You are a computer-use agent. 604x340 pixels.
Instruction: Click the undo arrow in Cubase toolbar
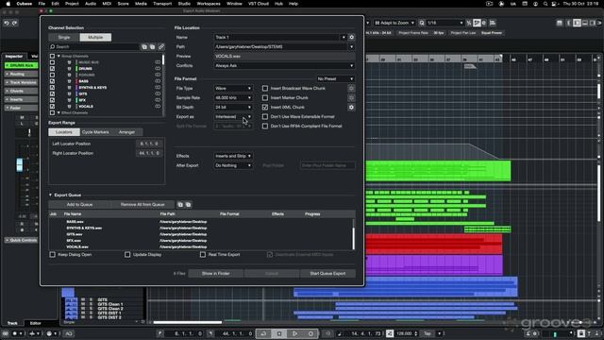coord(7,23)
